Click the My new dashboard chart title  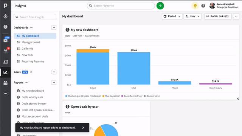tap(85, 30)
